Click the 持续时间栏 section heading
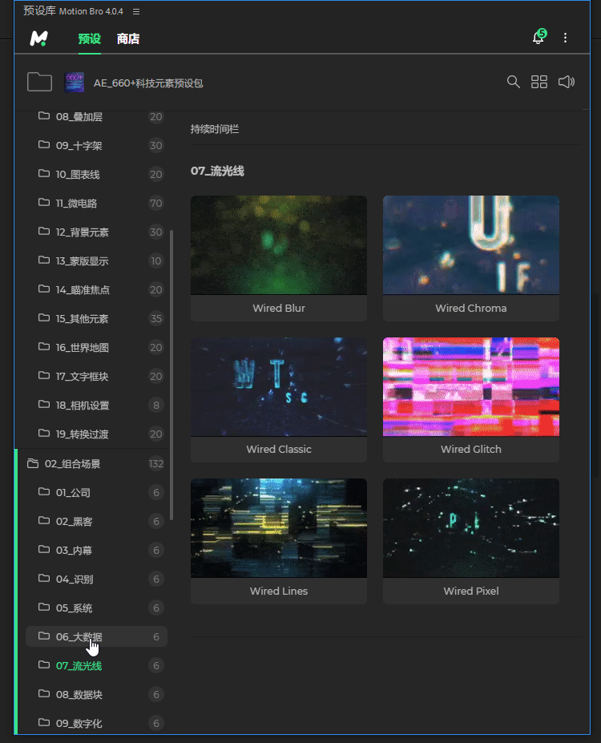The height and width of the screenshot is (743, 601). [x=215, y=129]
